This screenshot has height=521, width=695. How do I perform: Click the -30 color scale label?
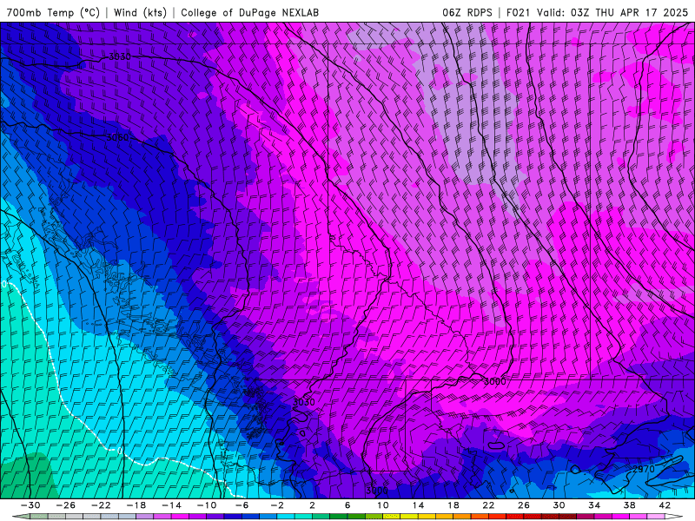(x=30, y=505)
